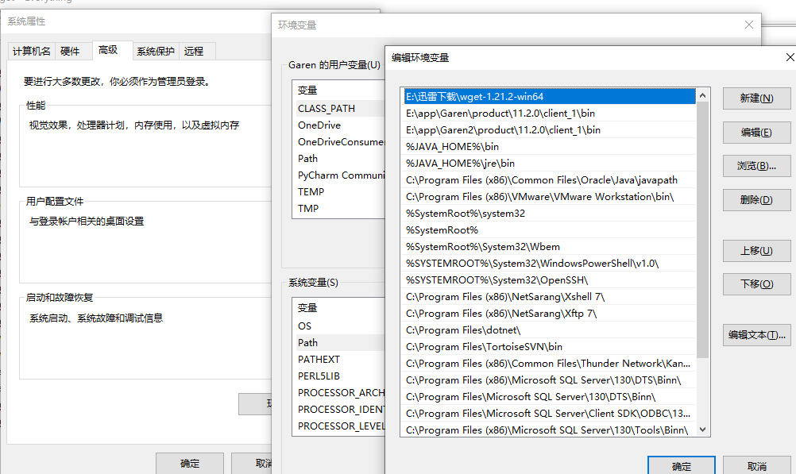Image resolution: width=796 pixels, height=474 pixels.
Task: Select E:\app\Garen2\product\11.2.0\client_1\bin entry
Action: 549,130
